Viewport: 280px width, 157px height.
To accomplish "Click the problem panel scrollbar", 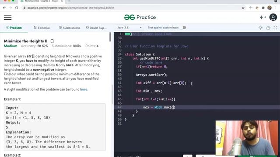I will 110,37.
